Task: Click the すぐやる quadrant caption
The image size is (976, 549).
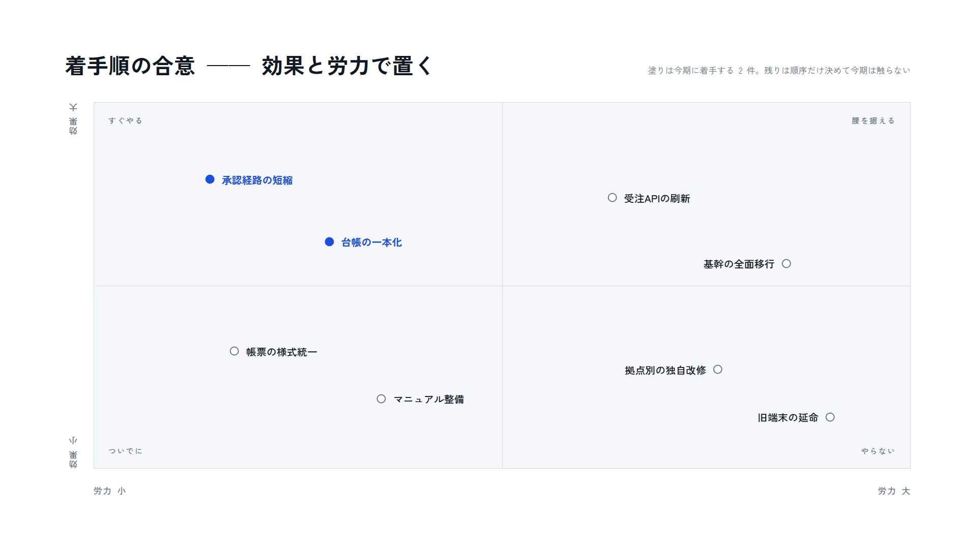Action: [x=125, y=120]
